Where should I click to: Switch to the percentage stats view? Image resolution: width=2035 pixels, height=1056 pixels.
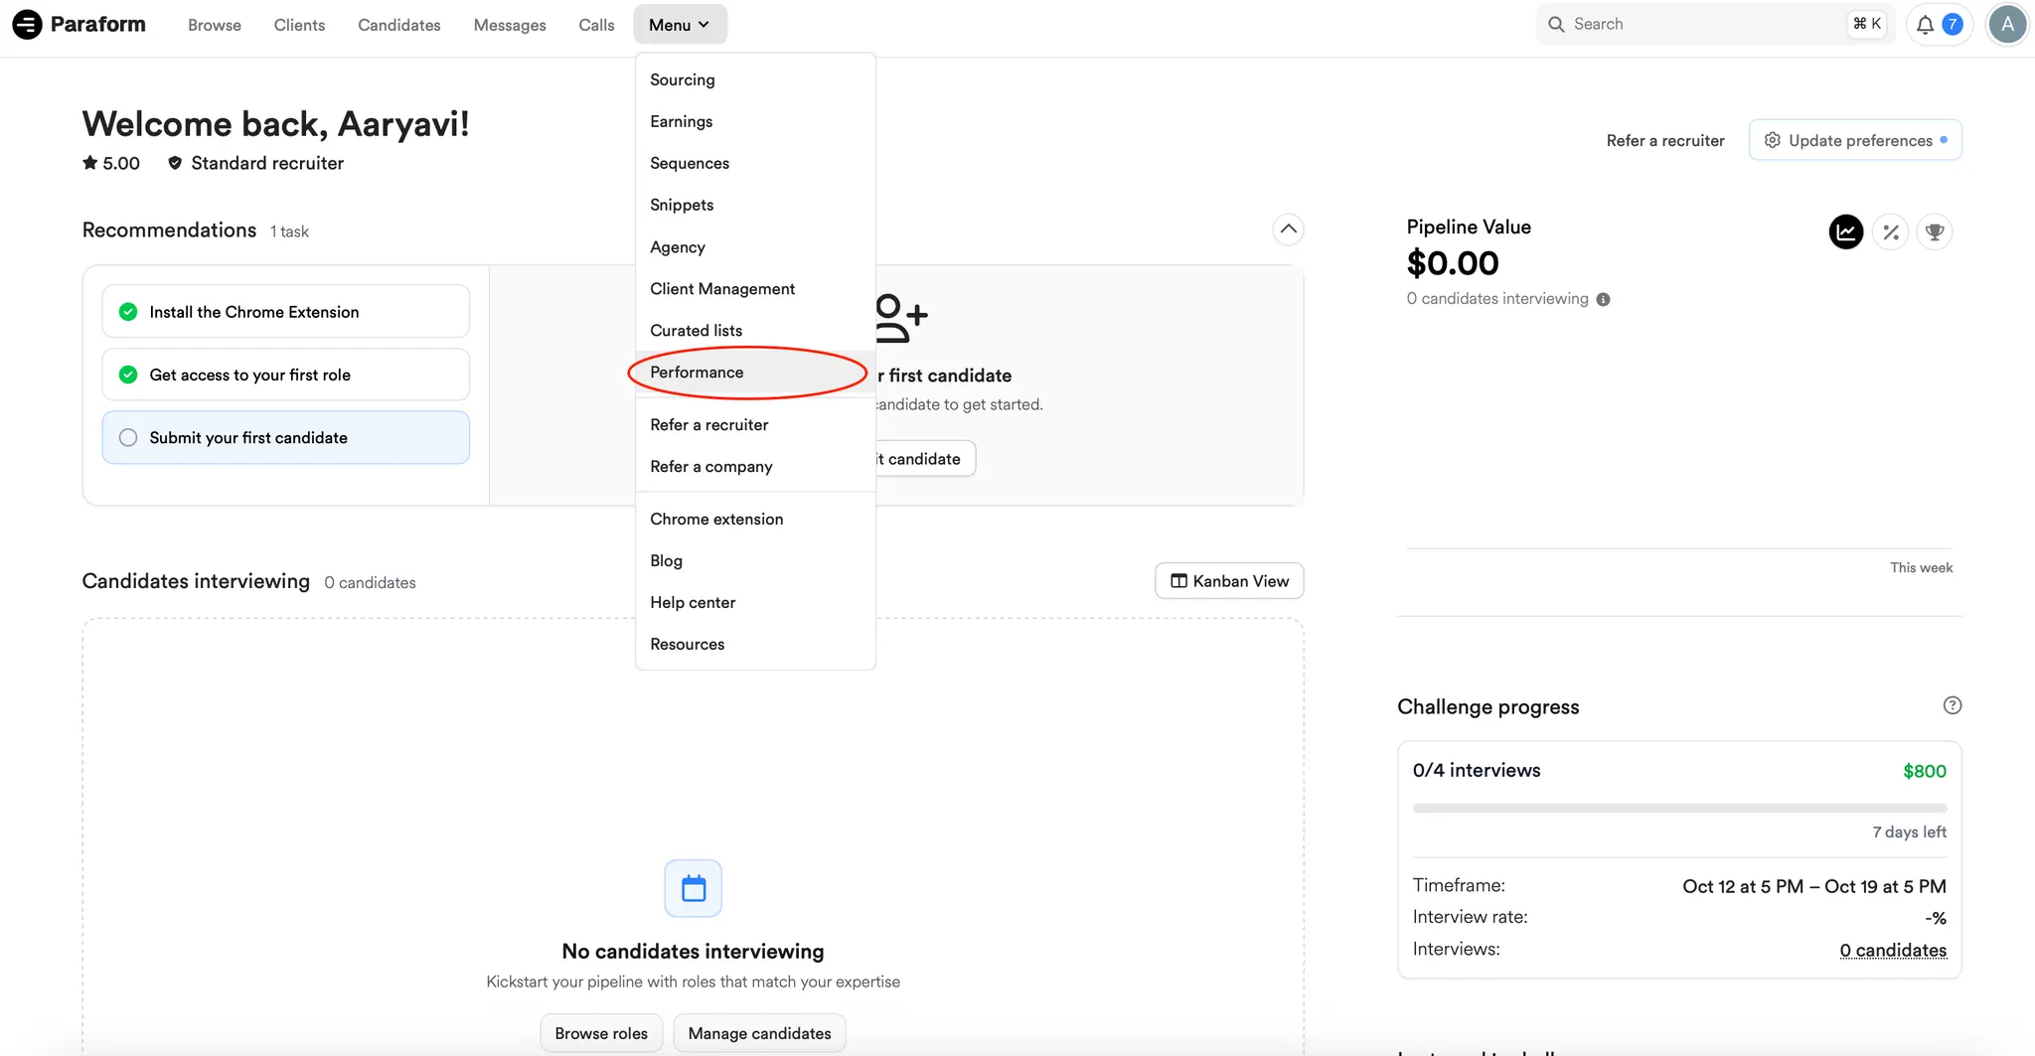click(x=1891, y=231)
